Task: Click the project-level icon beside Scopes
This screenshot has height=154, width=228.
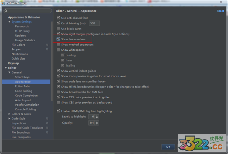Action: click(47, 49)
